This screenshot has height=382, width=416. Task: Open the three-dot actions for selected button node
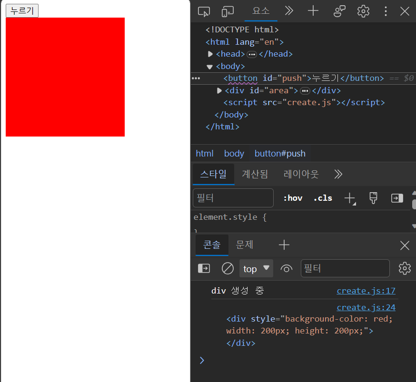click(196, 78)
